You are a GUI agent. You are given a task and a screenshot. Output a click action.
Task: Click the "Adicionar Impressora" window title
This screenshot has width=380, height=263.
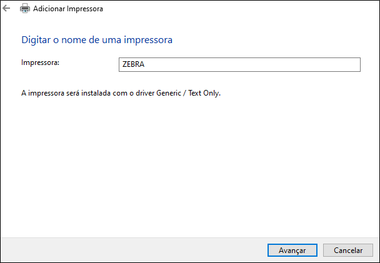[68, 9]
